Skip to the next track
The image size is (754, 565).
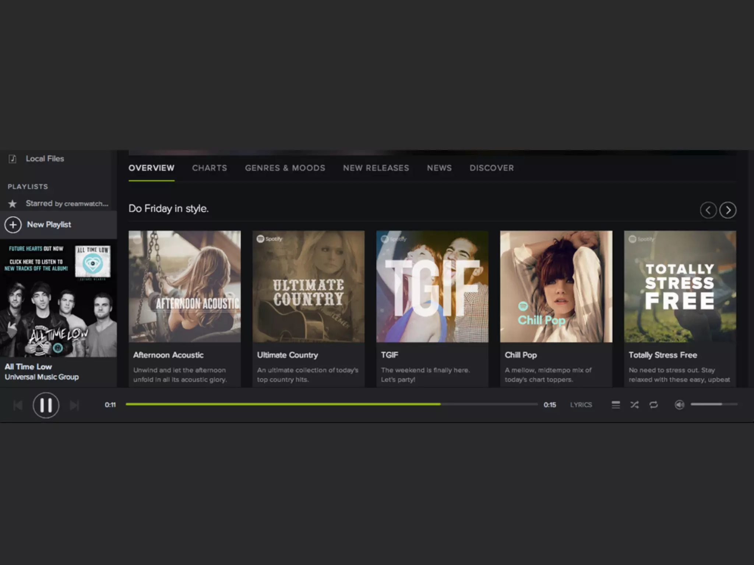pyautogui.click(x=74, y=405)
